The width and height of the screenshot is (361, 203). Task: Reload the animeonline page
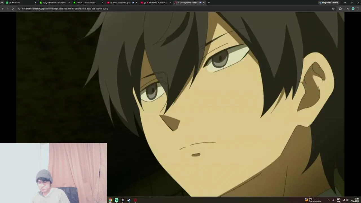click(x=13, y=9)
